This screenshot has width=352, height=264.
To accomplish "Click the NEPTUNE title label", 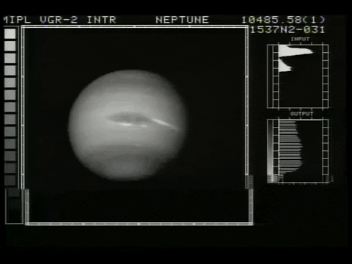I will point(182,20).
